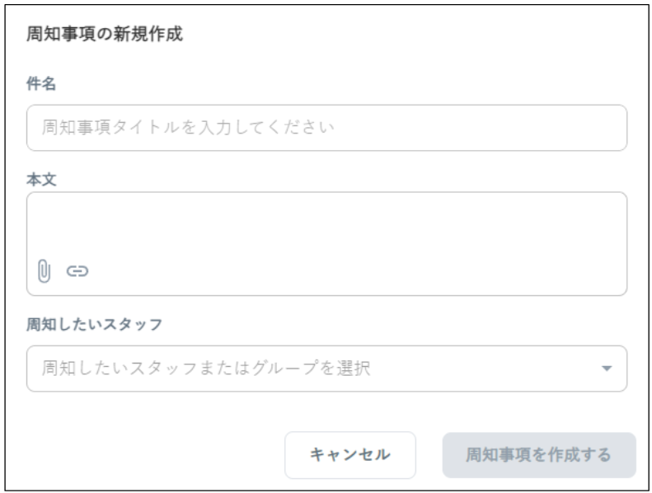Click the 周知事項を作成する button
Screen dimensions: 652x493
(538, 455)
